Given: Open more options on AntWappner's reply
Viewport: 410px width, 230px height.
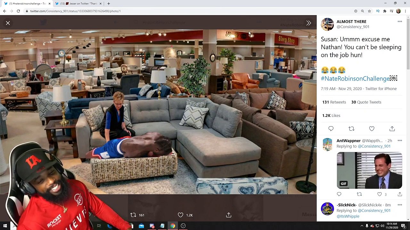Looking at the screenshot, I should click(400, 141).
